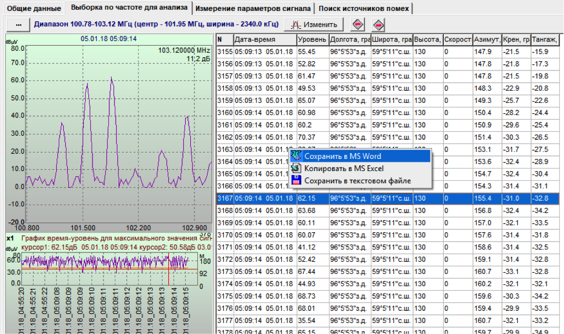This screenshot has width=564, height=334.
Task: Click the Дата-время column header
Action: 264,40
